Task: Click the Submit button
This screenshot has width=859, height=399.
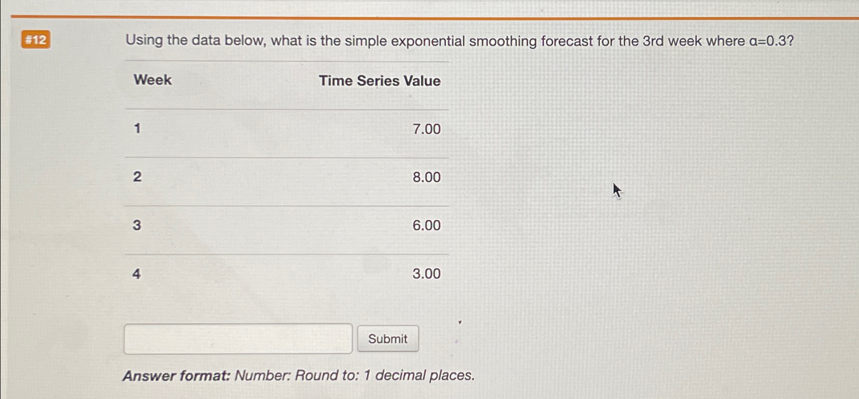Action: [387, 338]
